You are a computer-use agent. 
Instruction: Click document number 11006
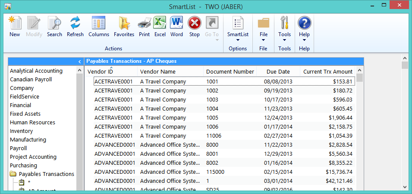(214, 136)
